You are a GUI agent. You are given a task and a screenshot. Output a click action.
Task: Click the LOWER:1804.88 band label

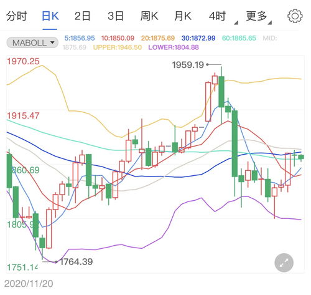[174, 47]
